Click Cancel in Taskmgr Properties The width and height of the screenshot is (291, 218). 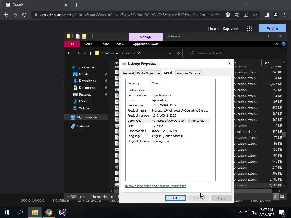[198, 198]
